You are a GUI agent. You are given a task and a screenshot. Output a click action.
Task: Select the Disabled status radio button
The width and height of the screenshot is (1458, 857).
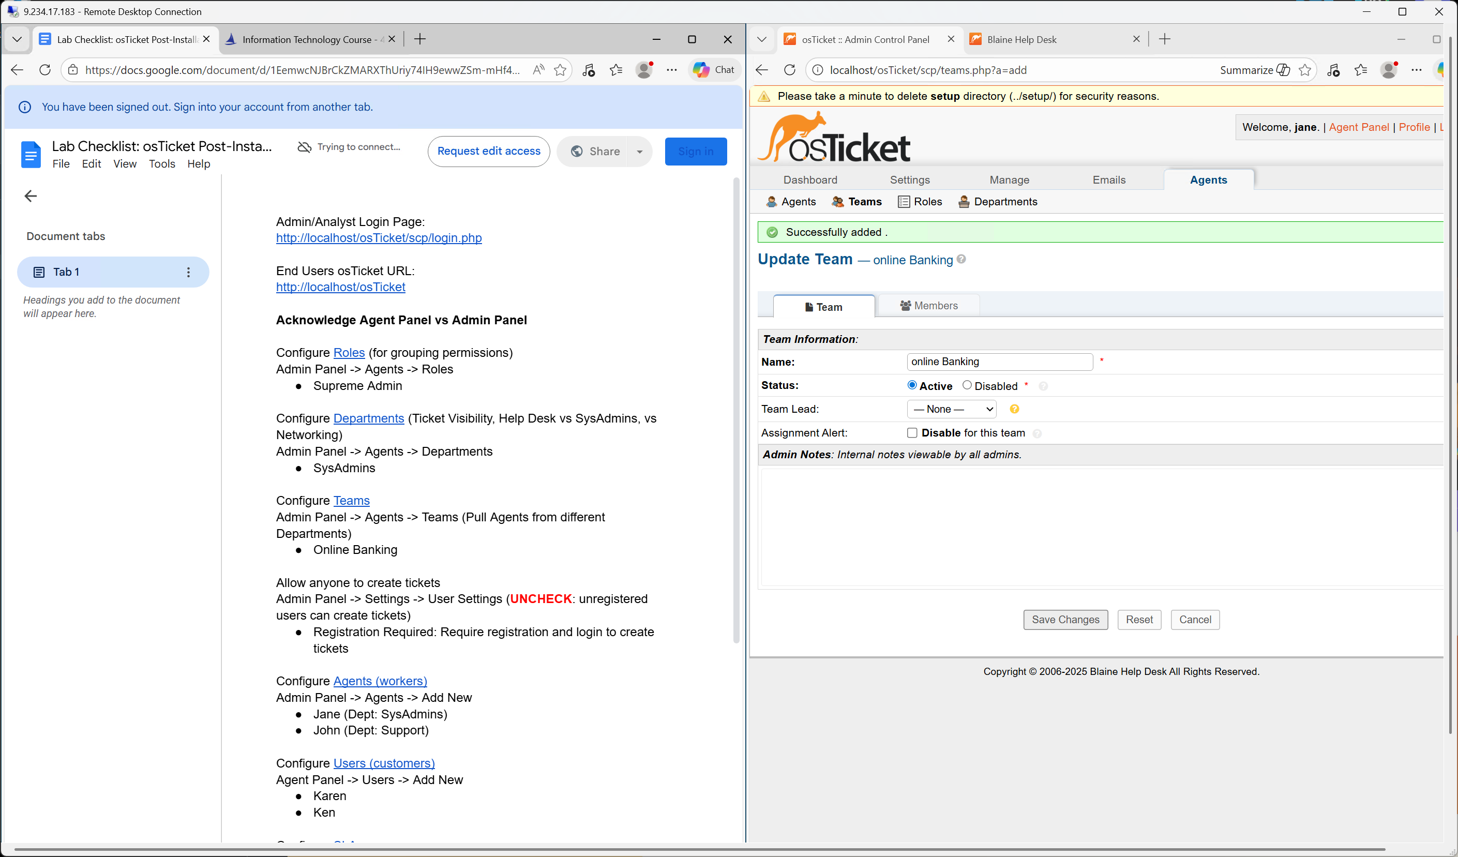click(967, 385)
